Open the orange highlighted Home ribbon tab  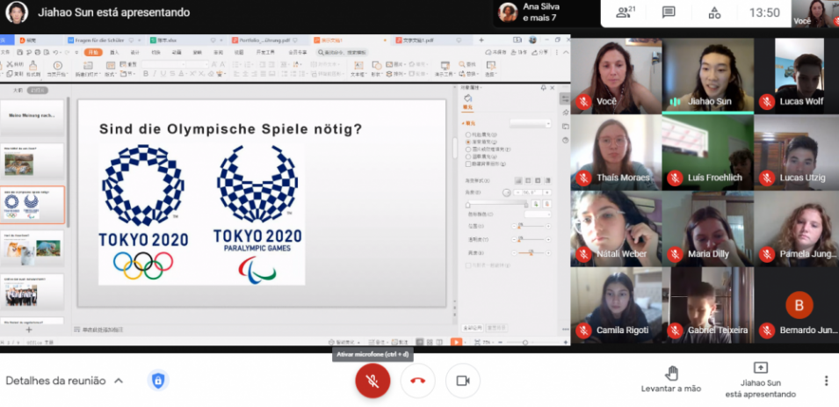(93, 52)
